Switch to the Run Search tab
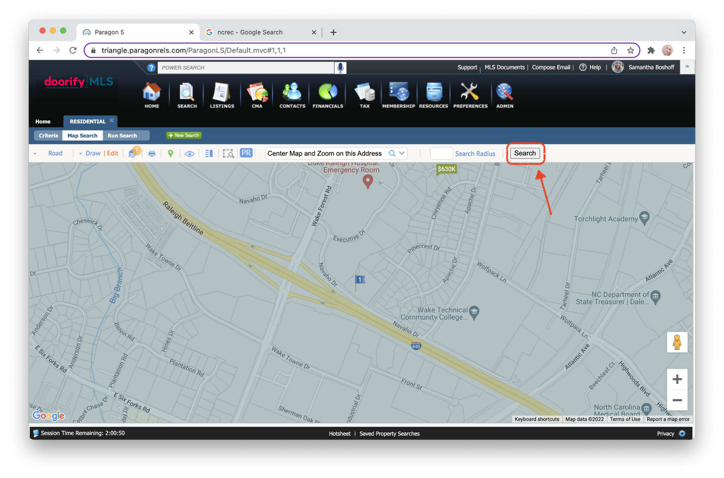This screenshot has height=478, width=724. [122, 135]
